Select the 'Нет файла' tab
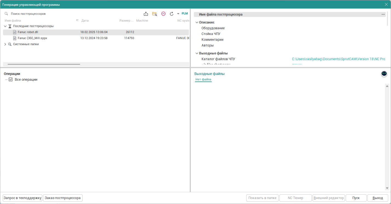This screenshot has height=204, width=391. (x=203, y=80)
